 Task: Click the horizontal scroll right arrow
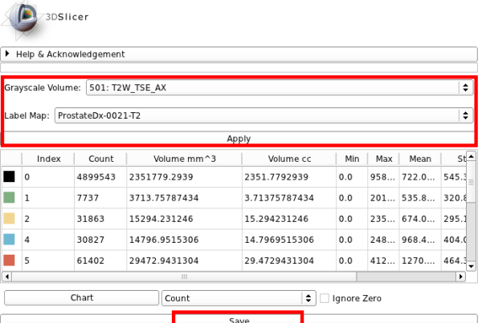(460, 277)
